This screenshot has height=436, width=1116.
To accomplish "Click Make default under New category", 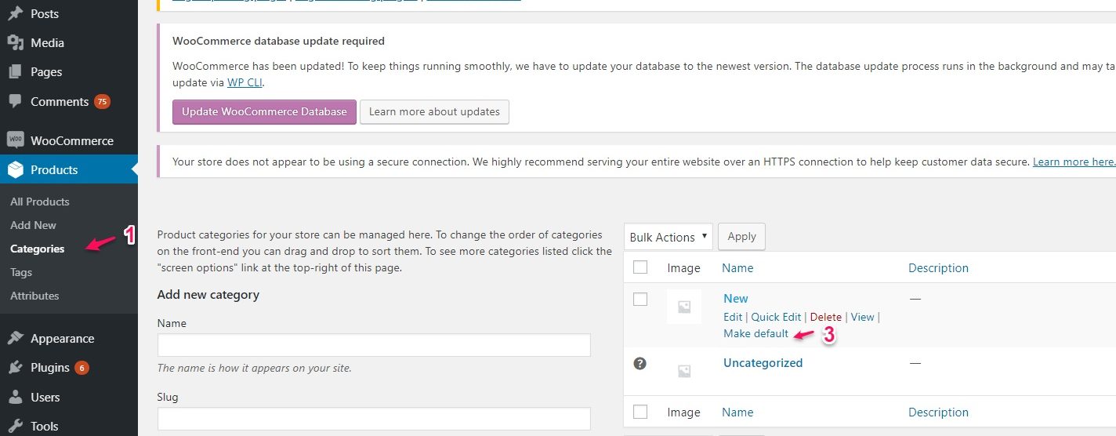I will (755, 333).
